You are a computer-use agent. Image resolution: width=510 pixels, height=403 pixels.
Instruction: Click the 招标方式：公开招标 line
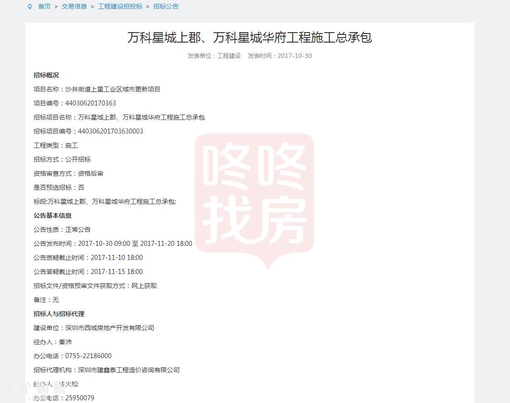click(x=62, y=159)
